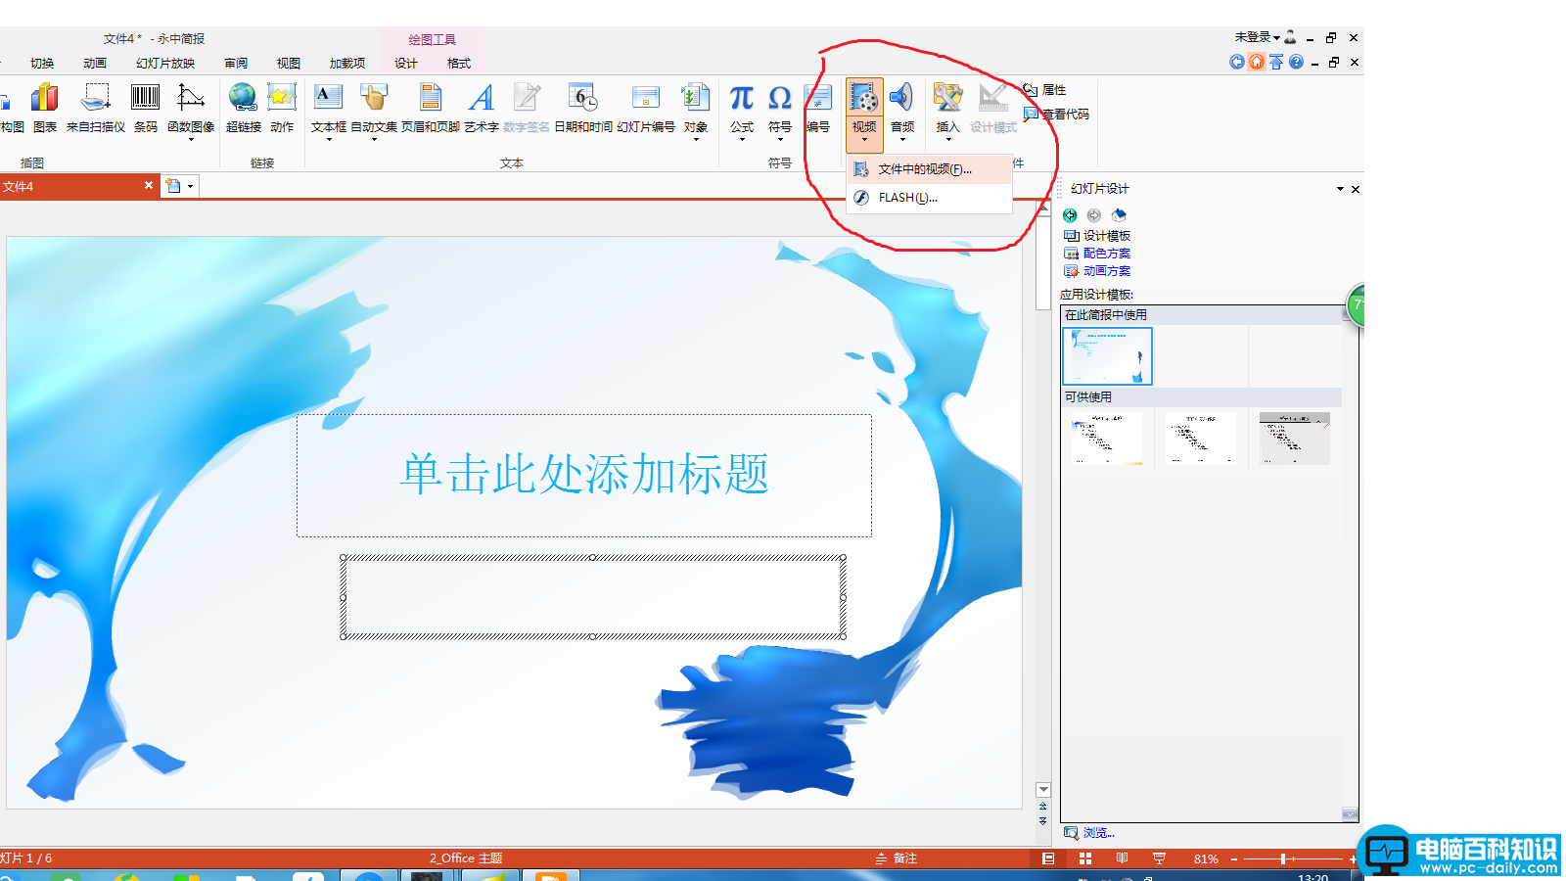
Task: Select the dark gray available template thumbnail
Action: pyautogui.click(x=1295, y=438)
